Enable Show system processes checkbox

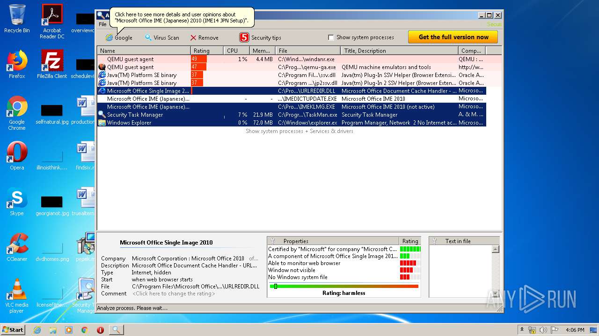(x=331, y=37)
